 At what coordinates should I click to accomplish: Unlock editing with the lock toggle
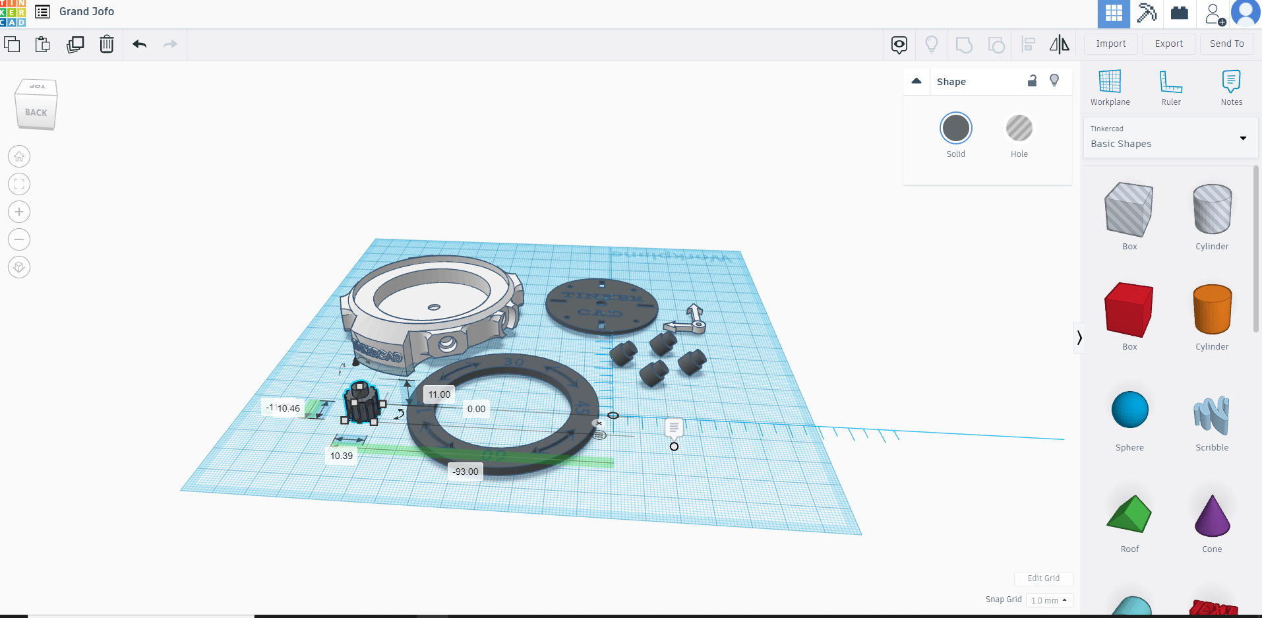1033,80
